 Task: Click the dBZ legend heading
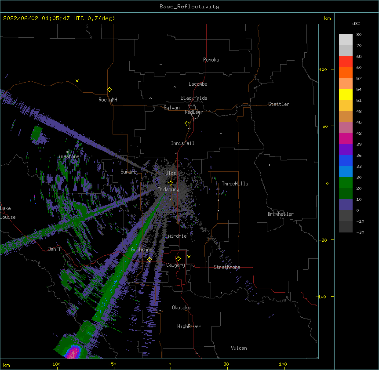[356, 23]
